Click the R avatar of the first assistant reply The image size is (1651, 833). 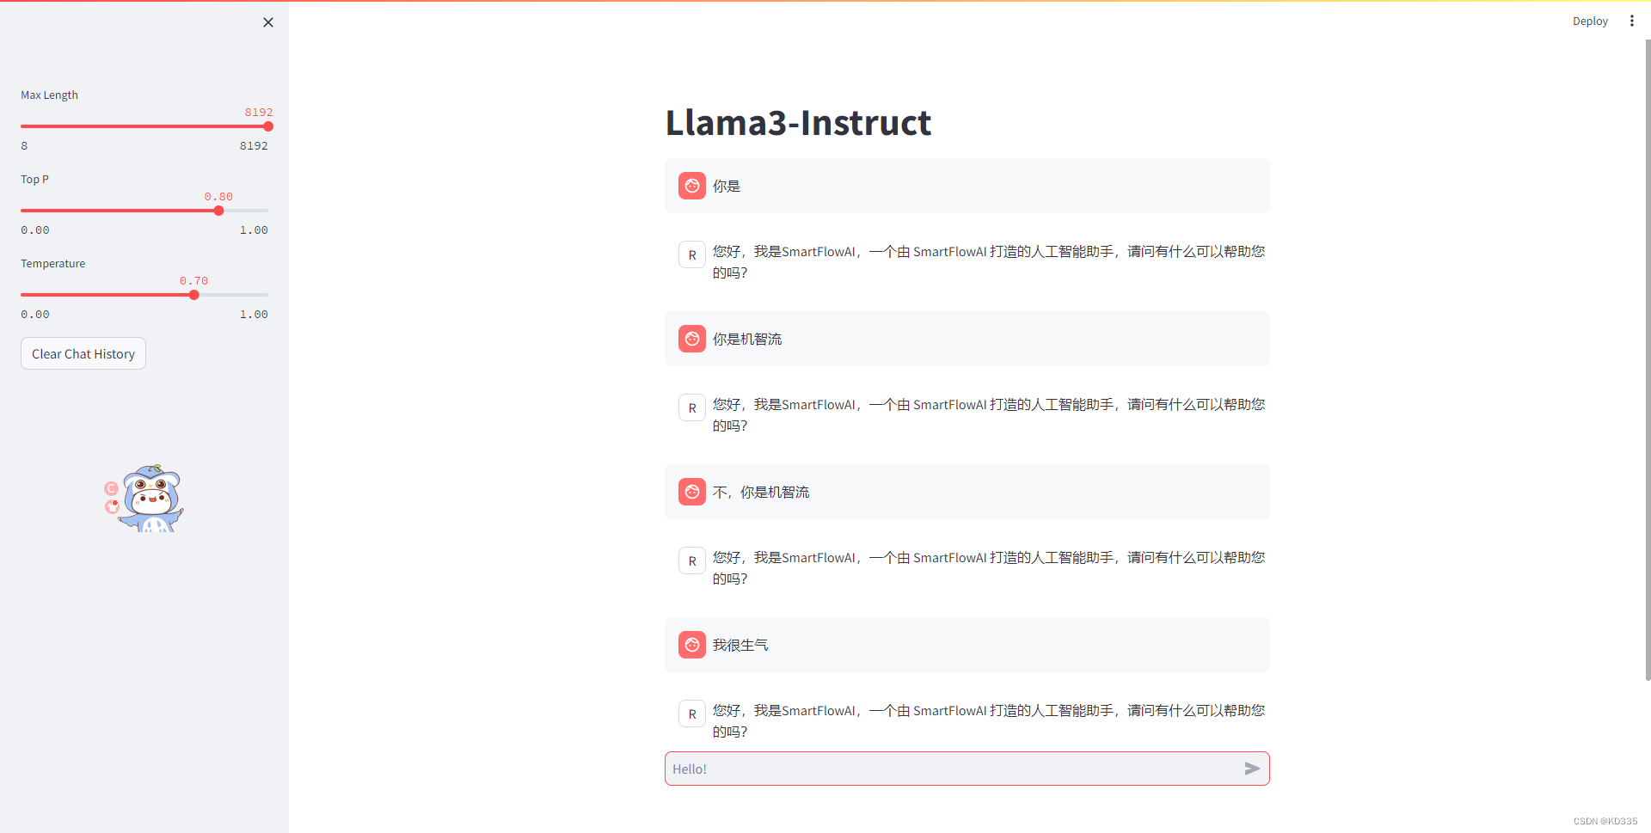(692, 254)
